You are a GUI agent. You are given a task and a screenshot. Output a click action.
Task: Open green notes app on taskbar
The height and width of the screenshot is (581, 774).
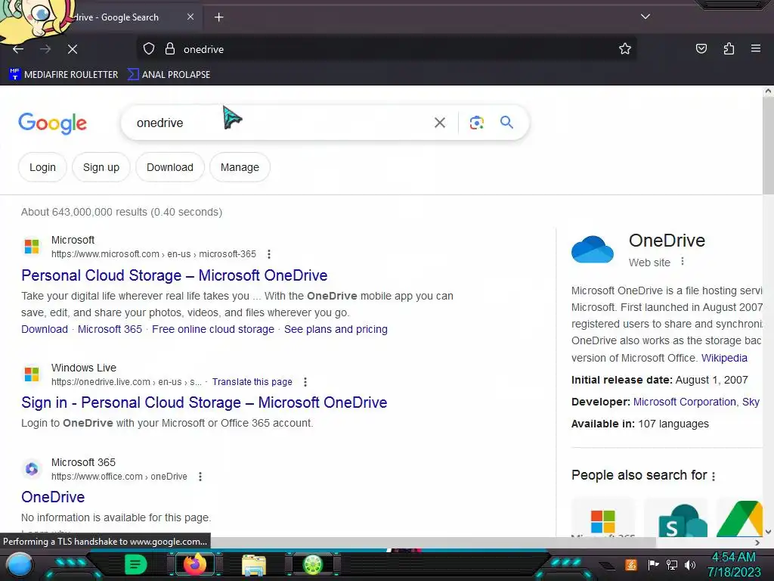coord(136,564)
